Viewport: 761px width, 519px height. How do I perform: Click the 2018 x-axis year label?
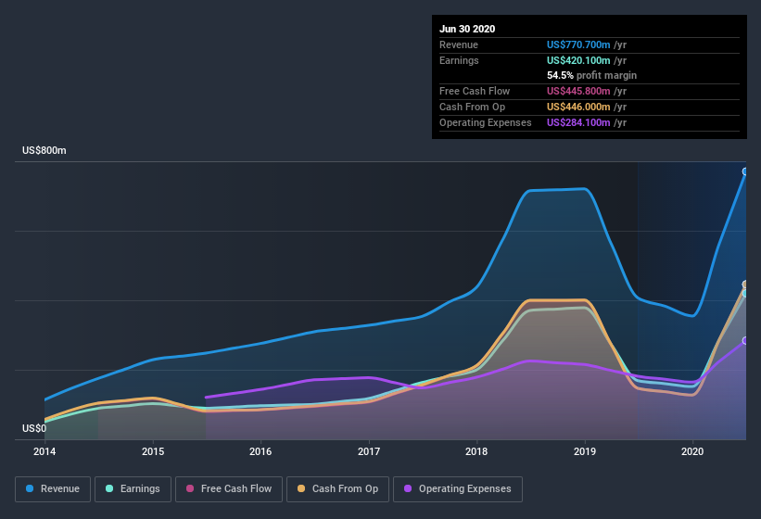point(476,451)
